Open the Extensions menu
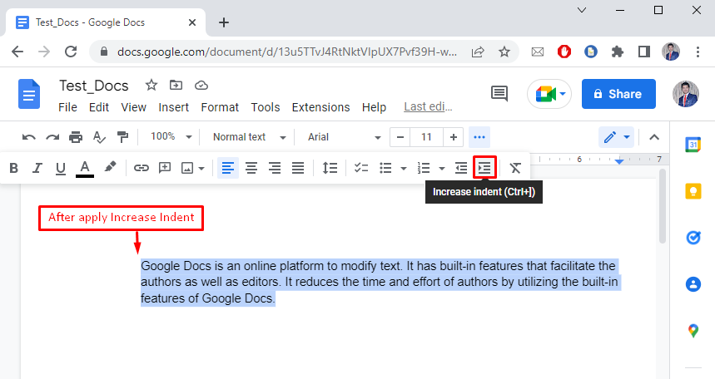The width and height of the screenshot is (715, 379). tap(320, 107)
